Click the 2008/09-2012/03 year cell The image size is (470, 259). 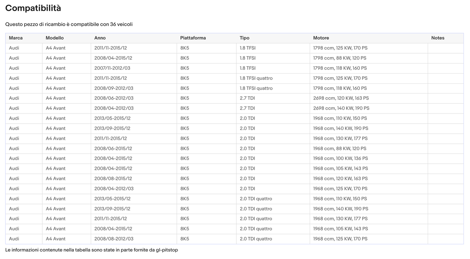coord(114,88)
